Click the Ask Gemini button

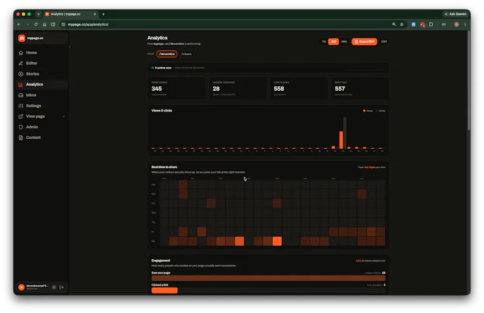(456, 14)
